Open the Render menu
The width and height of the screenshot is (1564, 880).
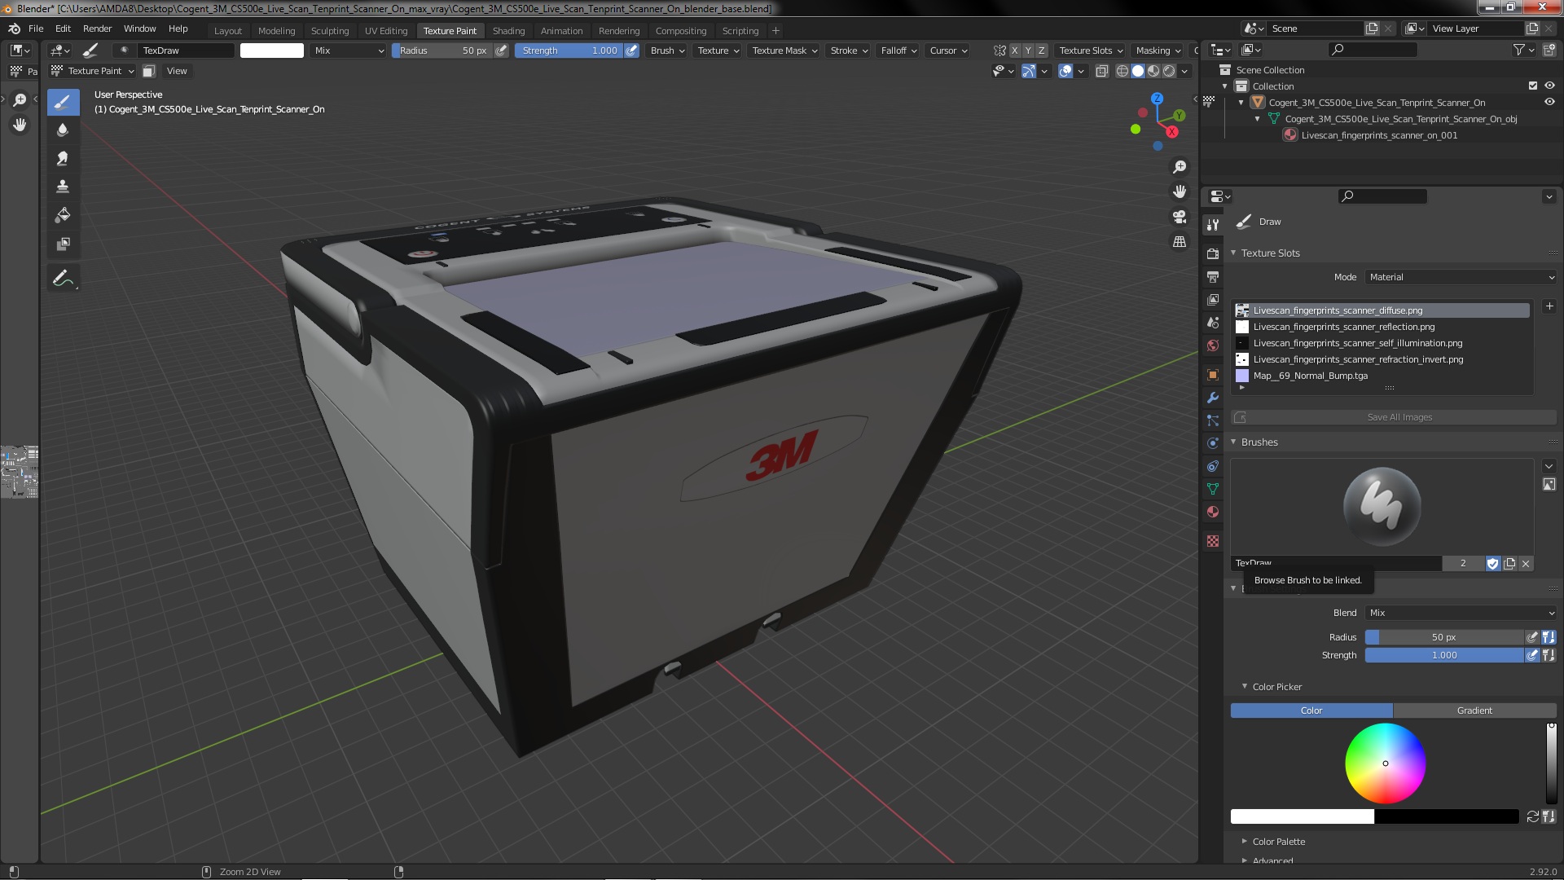click(97, 29)
